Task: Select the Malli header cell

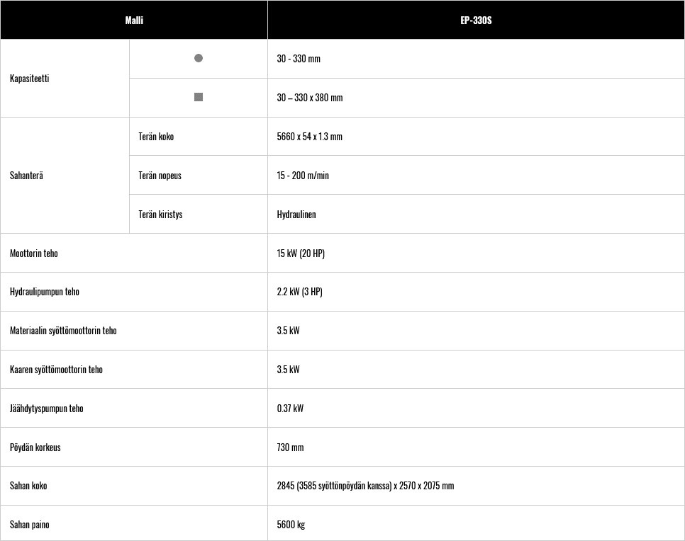Action: [x=134, y=20]
